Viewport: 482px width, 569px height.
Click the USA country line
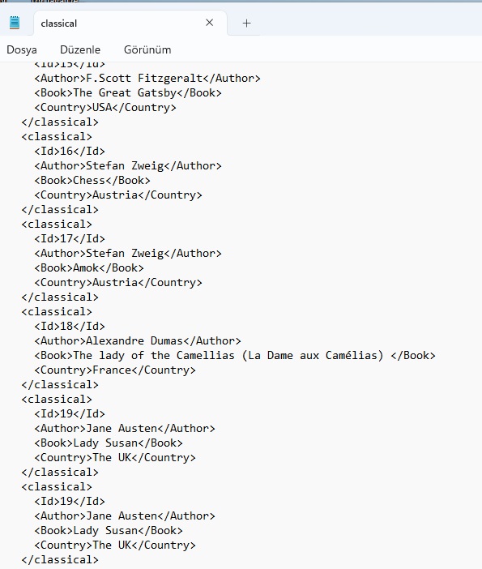click(x=105, y=108)
